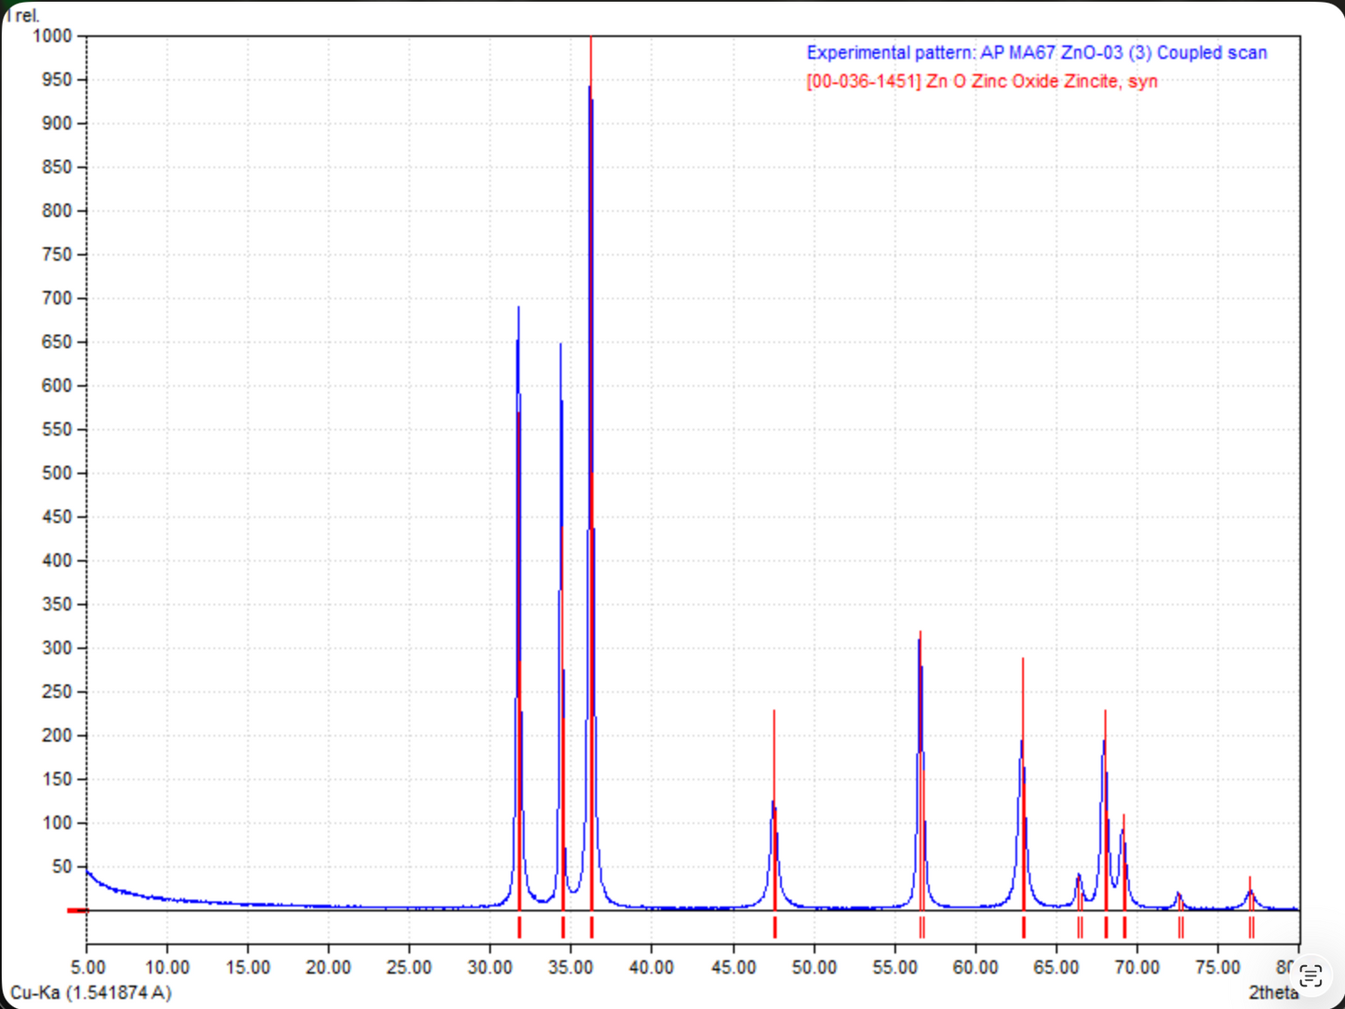Image resolution: width=1345 pixels, height=1009 pixels.
Task: Click the 2theta axis label
Action: pos(1273,992)
